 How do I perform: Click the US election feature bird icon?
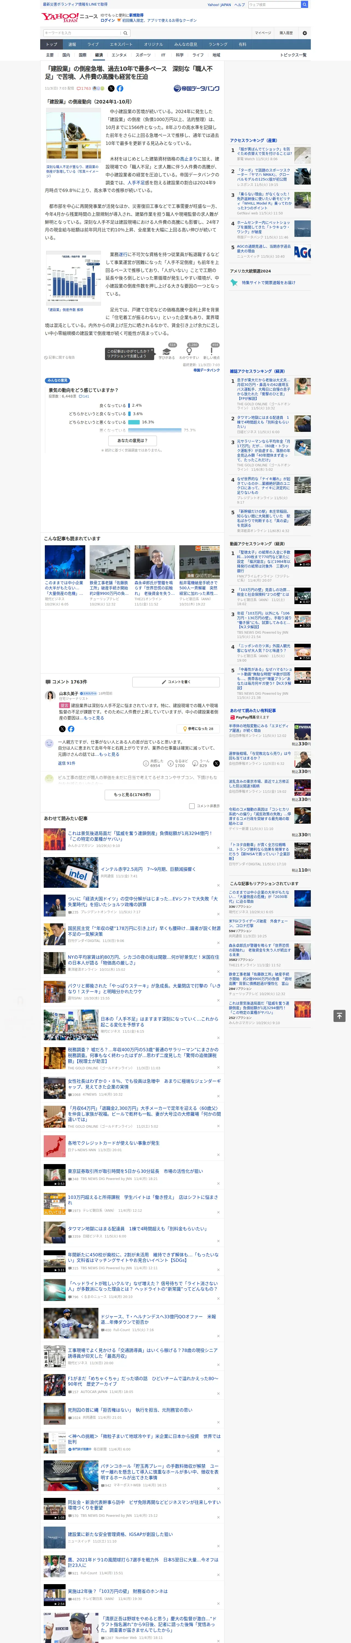point(234,283)
